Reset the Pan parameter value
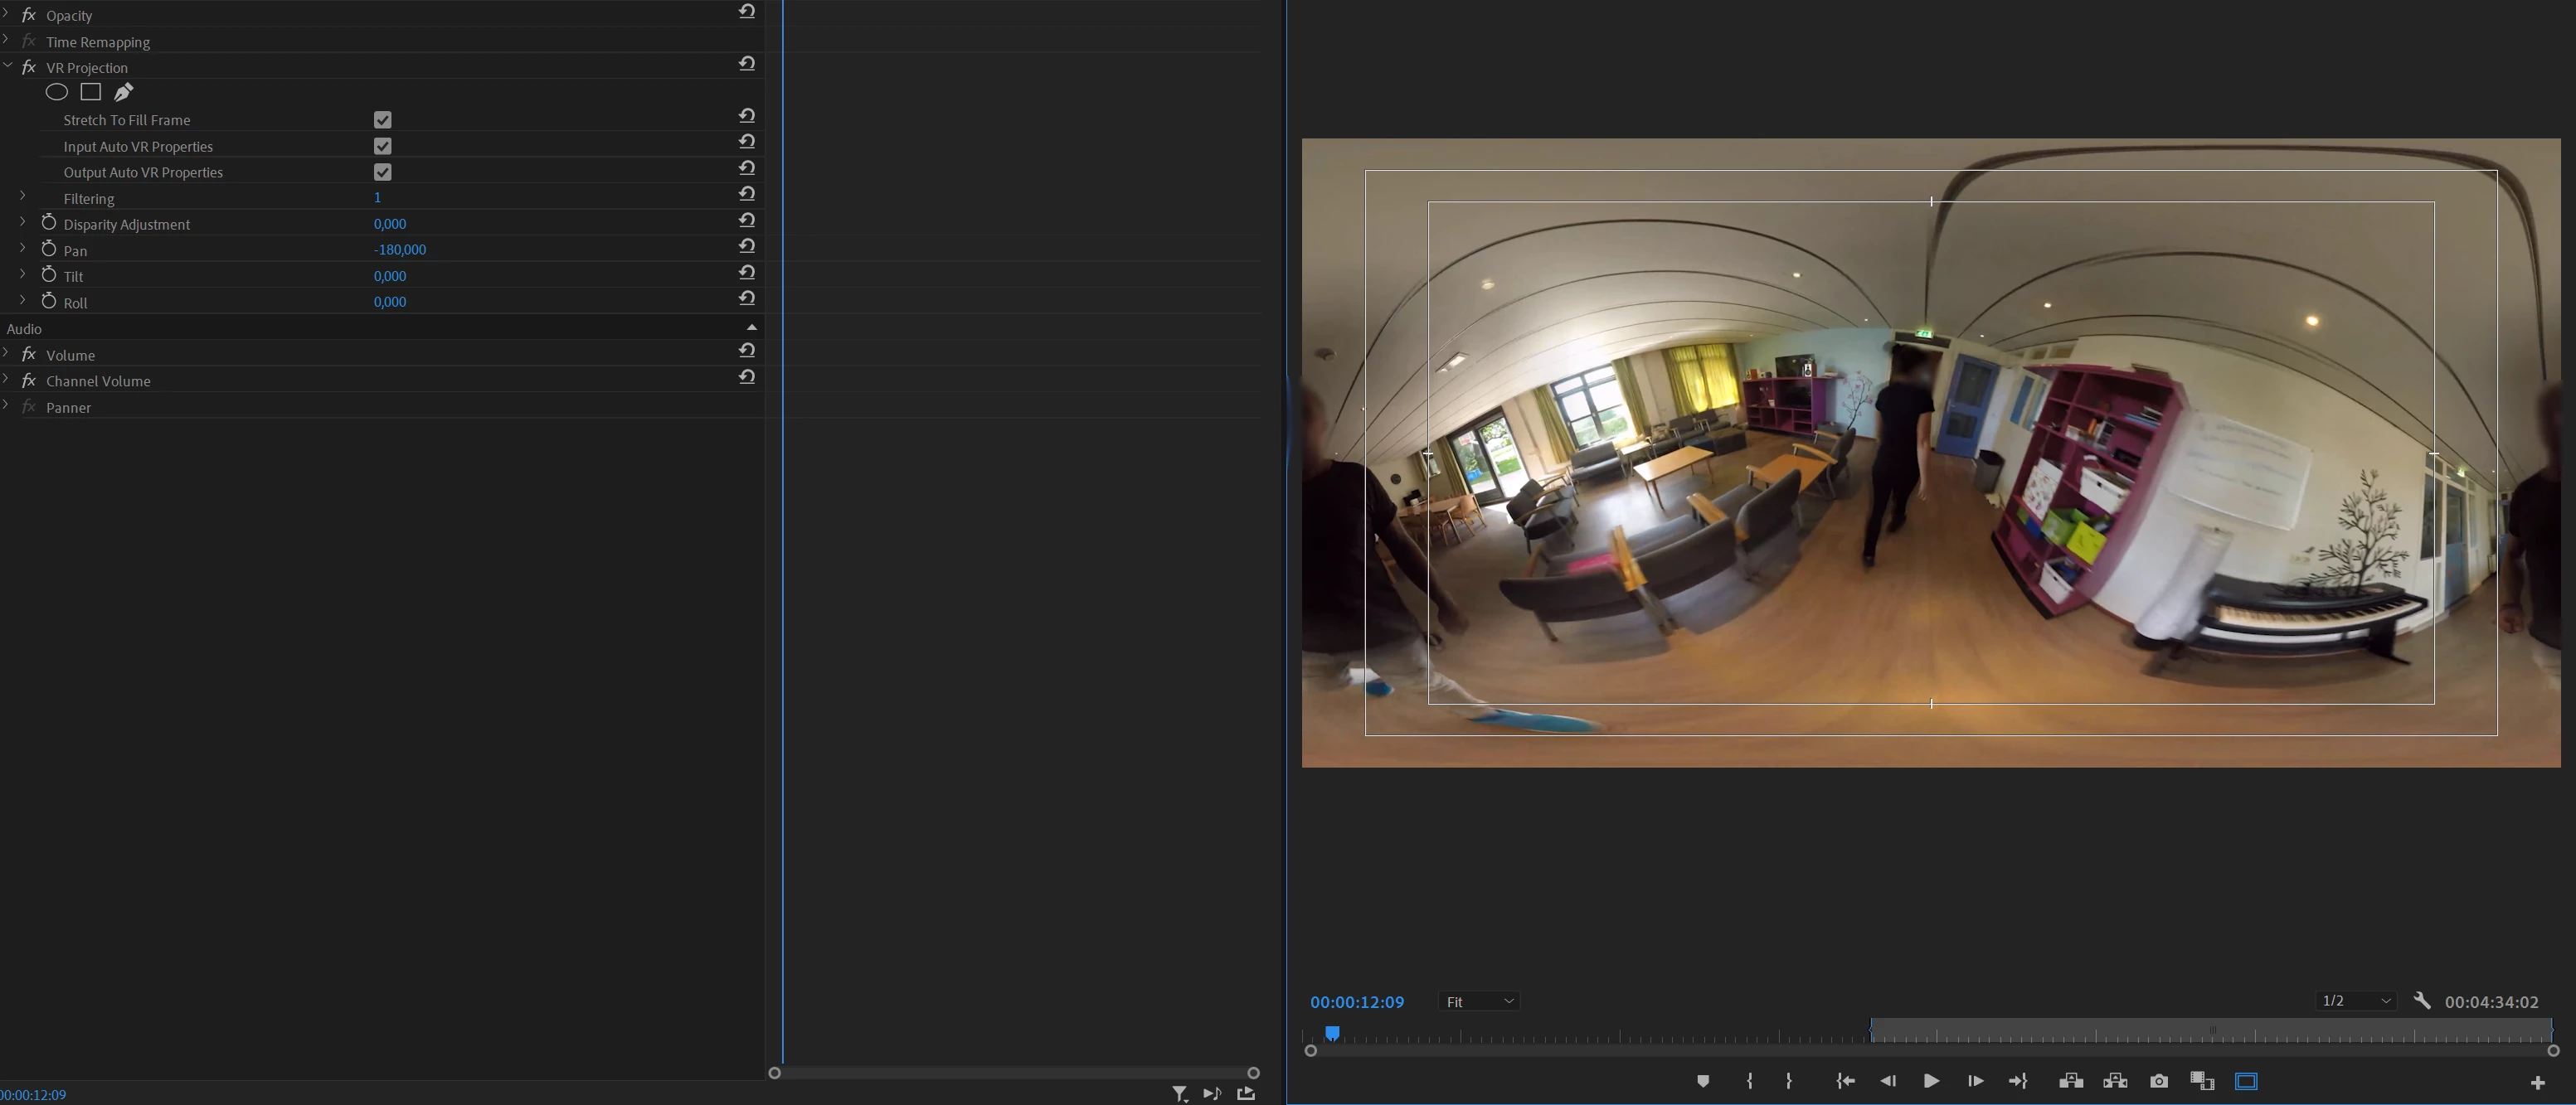This screenshot has height=1105, width=2576. pos(747,245)
